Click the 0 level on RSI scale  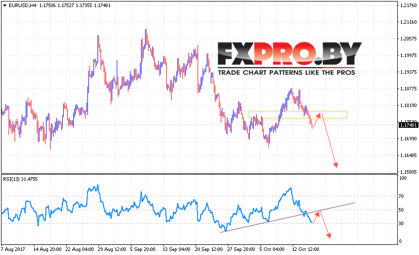(x=400, y=241)
